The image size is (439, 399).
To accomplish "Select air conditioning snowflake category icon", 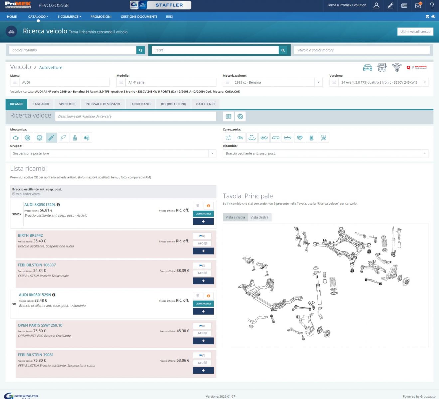I will [87, 138].
